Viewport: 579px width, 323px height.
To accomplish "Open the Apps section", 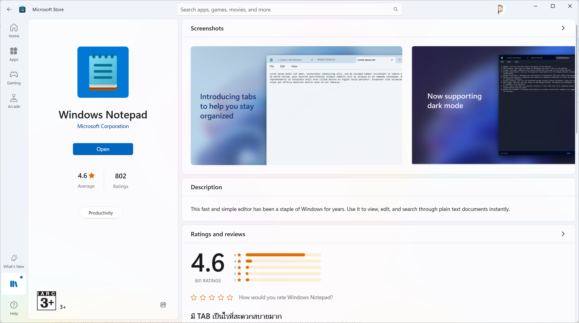I will 14,54.
